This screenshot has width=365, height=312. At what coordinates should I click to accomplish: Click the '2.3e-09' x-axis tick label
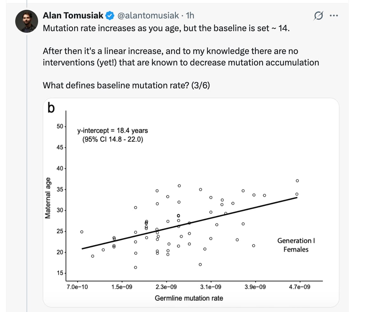pos(166,287)
